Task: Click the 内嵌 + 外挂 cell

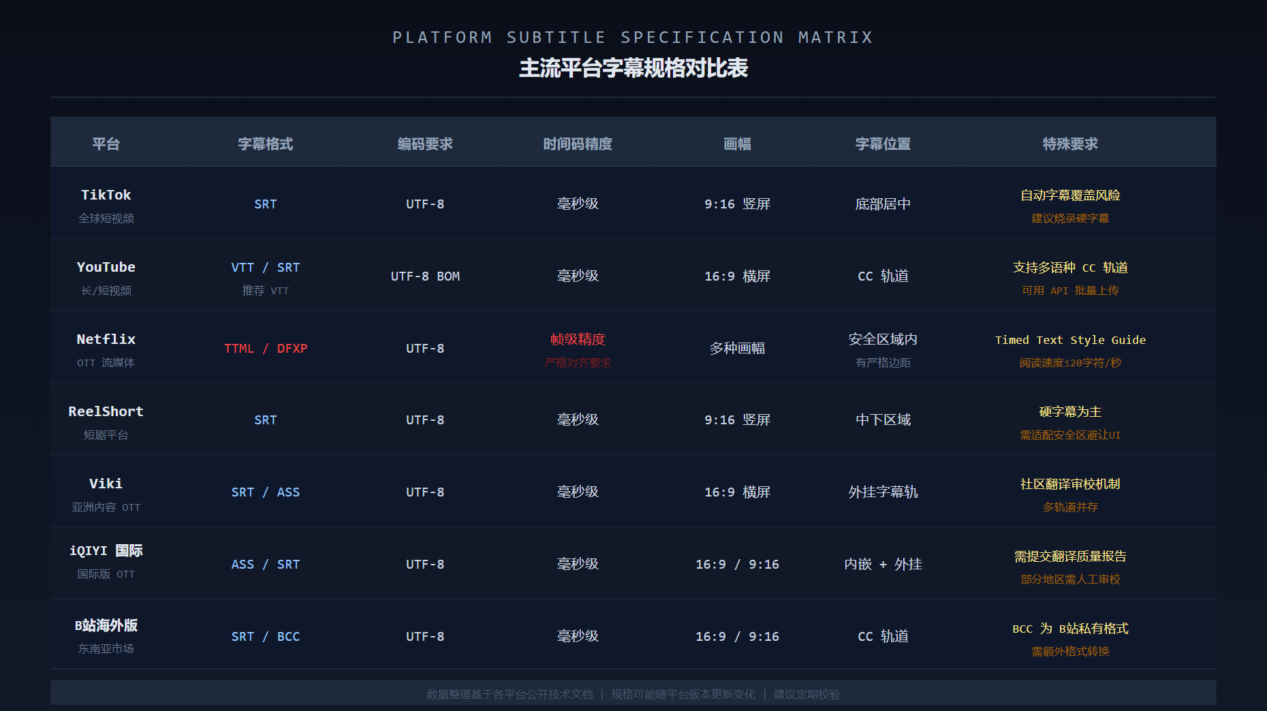Action: click(x=883, y=564)
